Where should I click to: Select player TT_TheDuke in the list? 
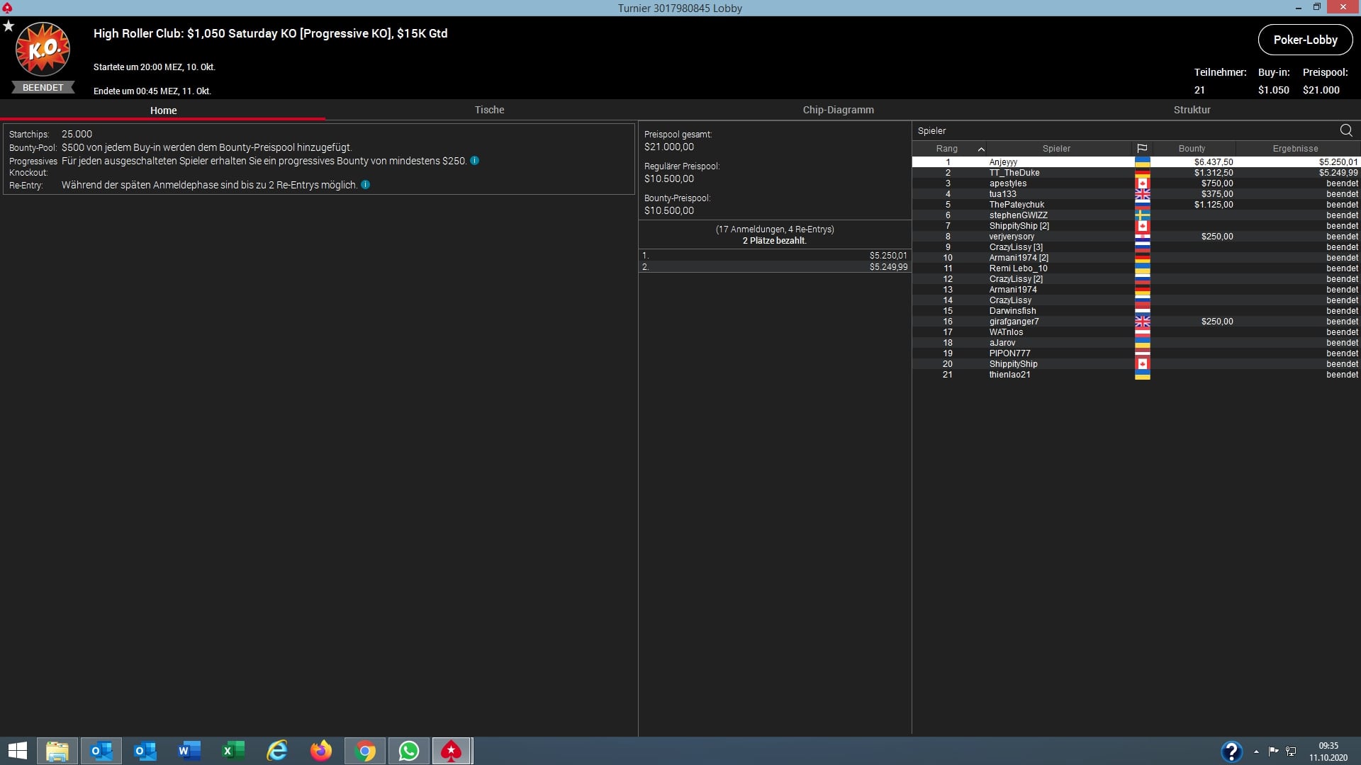(1014, 173)
